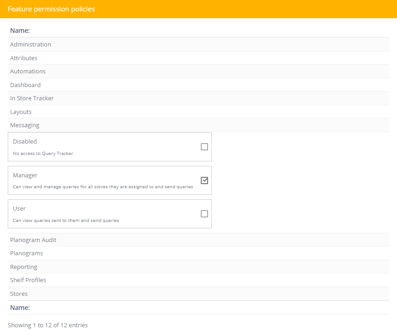Expand the Attributes policy row
397x330 pixels.
tap(198, 58)
